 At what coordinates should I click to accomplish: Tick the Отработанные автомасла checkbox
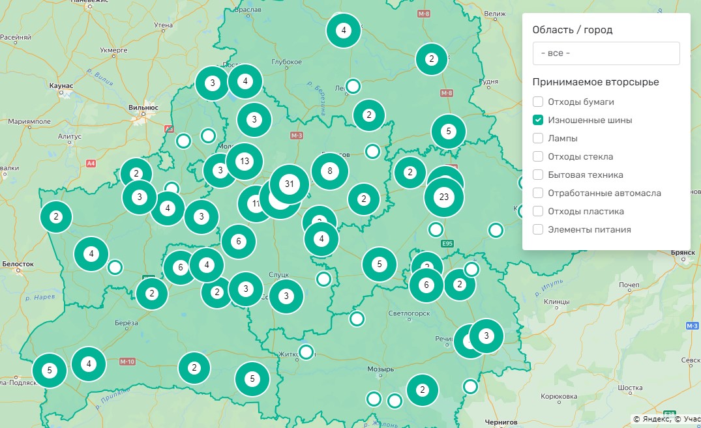(x=538, y=193)
